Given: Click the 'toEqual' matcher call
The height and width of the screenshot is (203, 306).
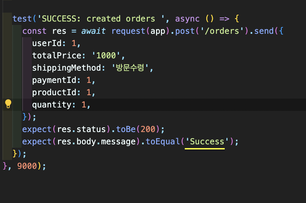Looking at the screenshot, I should (163, 142).
